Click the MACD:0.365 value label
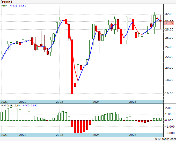Screen dimensions: 176x141 click(x=30, y=106)
